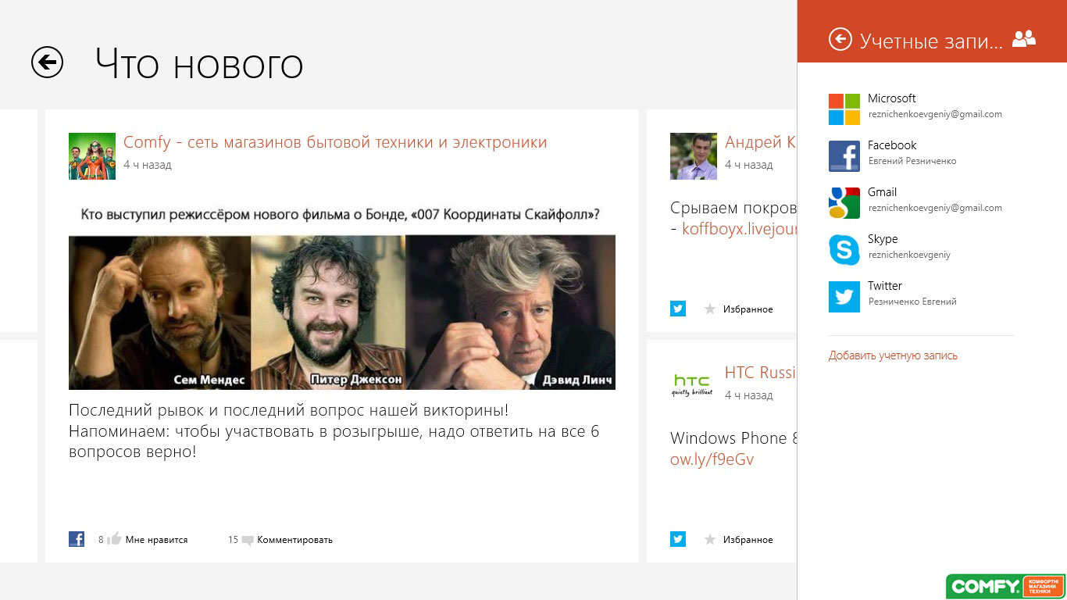Image resolution: width=1067 pixels, height=600 pixels.
Task: Select the Facebook account icon
Action: [844, 156]
